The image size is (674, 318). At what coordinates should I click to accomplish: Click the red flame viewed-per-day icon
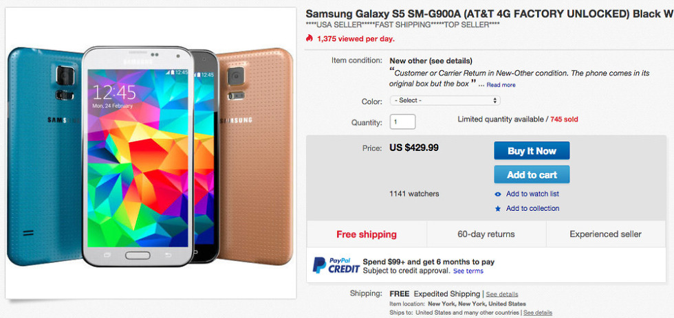[x=309, y=39]
